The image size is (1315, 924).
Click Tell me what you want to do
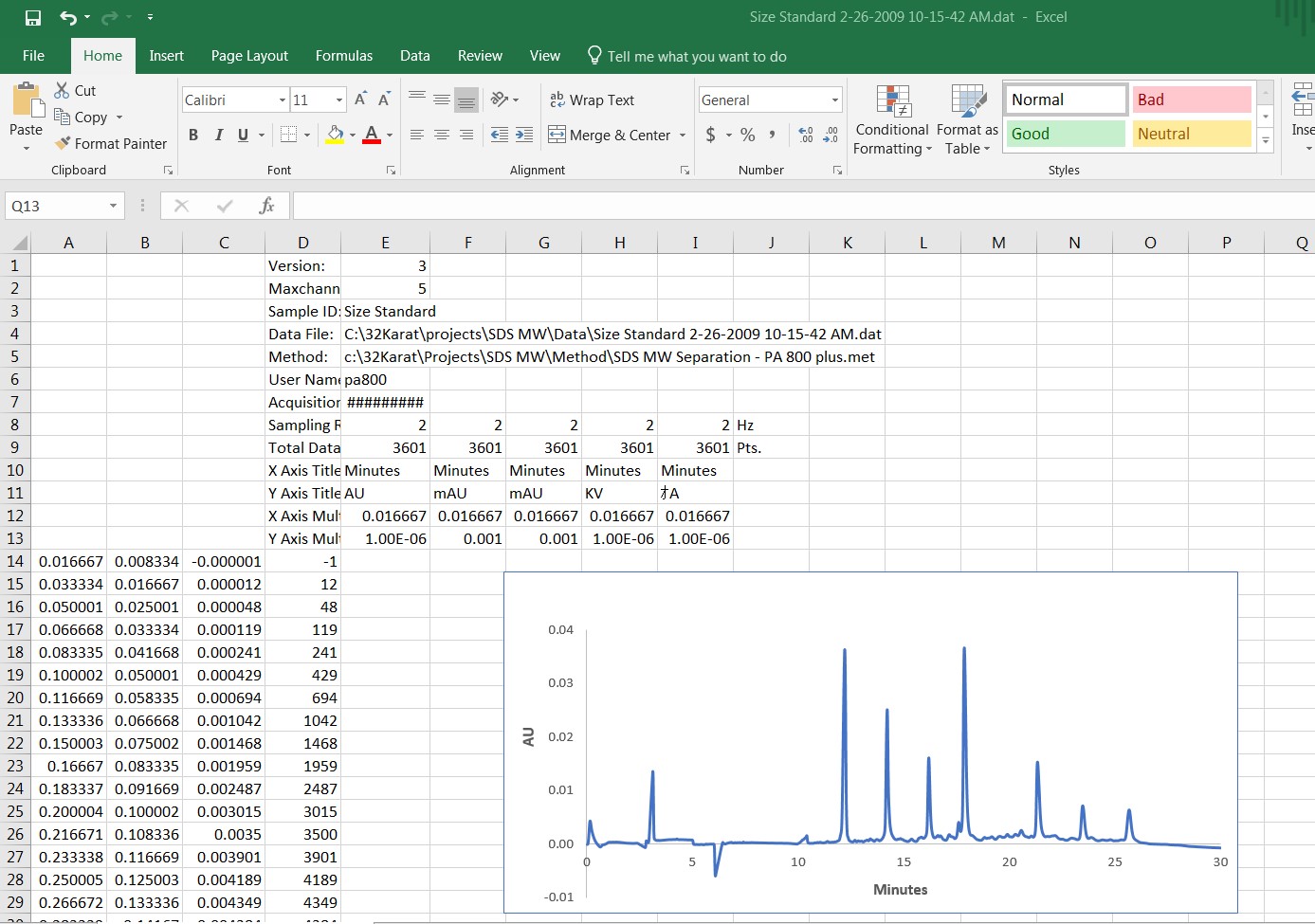687,56
